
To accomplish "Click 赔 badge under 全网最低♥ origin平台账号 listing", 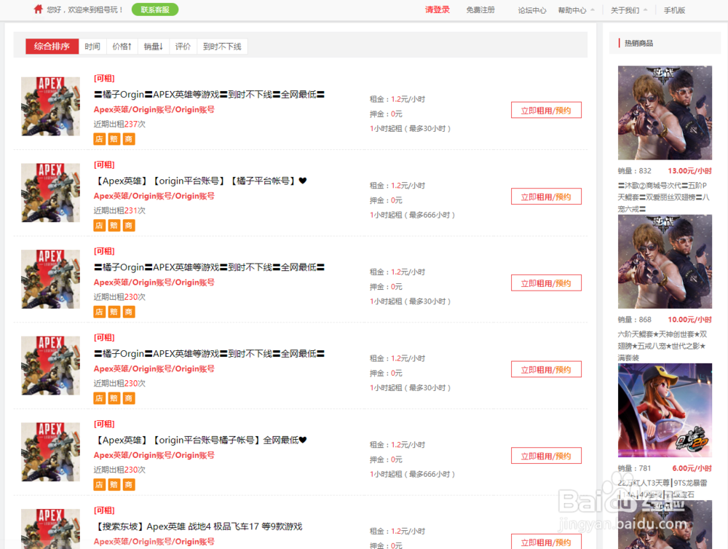I will (114, 484).
